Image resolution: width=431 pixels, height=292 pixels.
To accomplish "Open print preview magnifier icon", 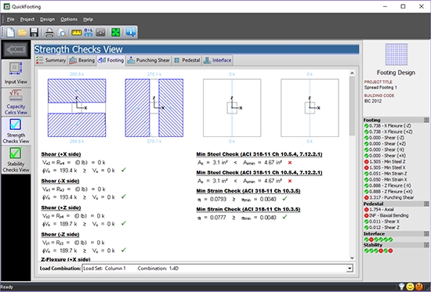I will point(62,32).
